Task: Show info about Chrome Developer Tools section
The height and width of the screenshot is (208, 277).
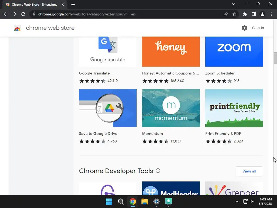Action: [158, 171]
